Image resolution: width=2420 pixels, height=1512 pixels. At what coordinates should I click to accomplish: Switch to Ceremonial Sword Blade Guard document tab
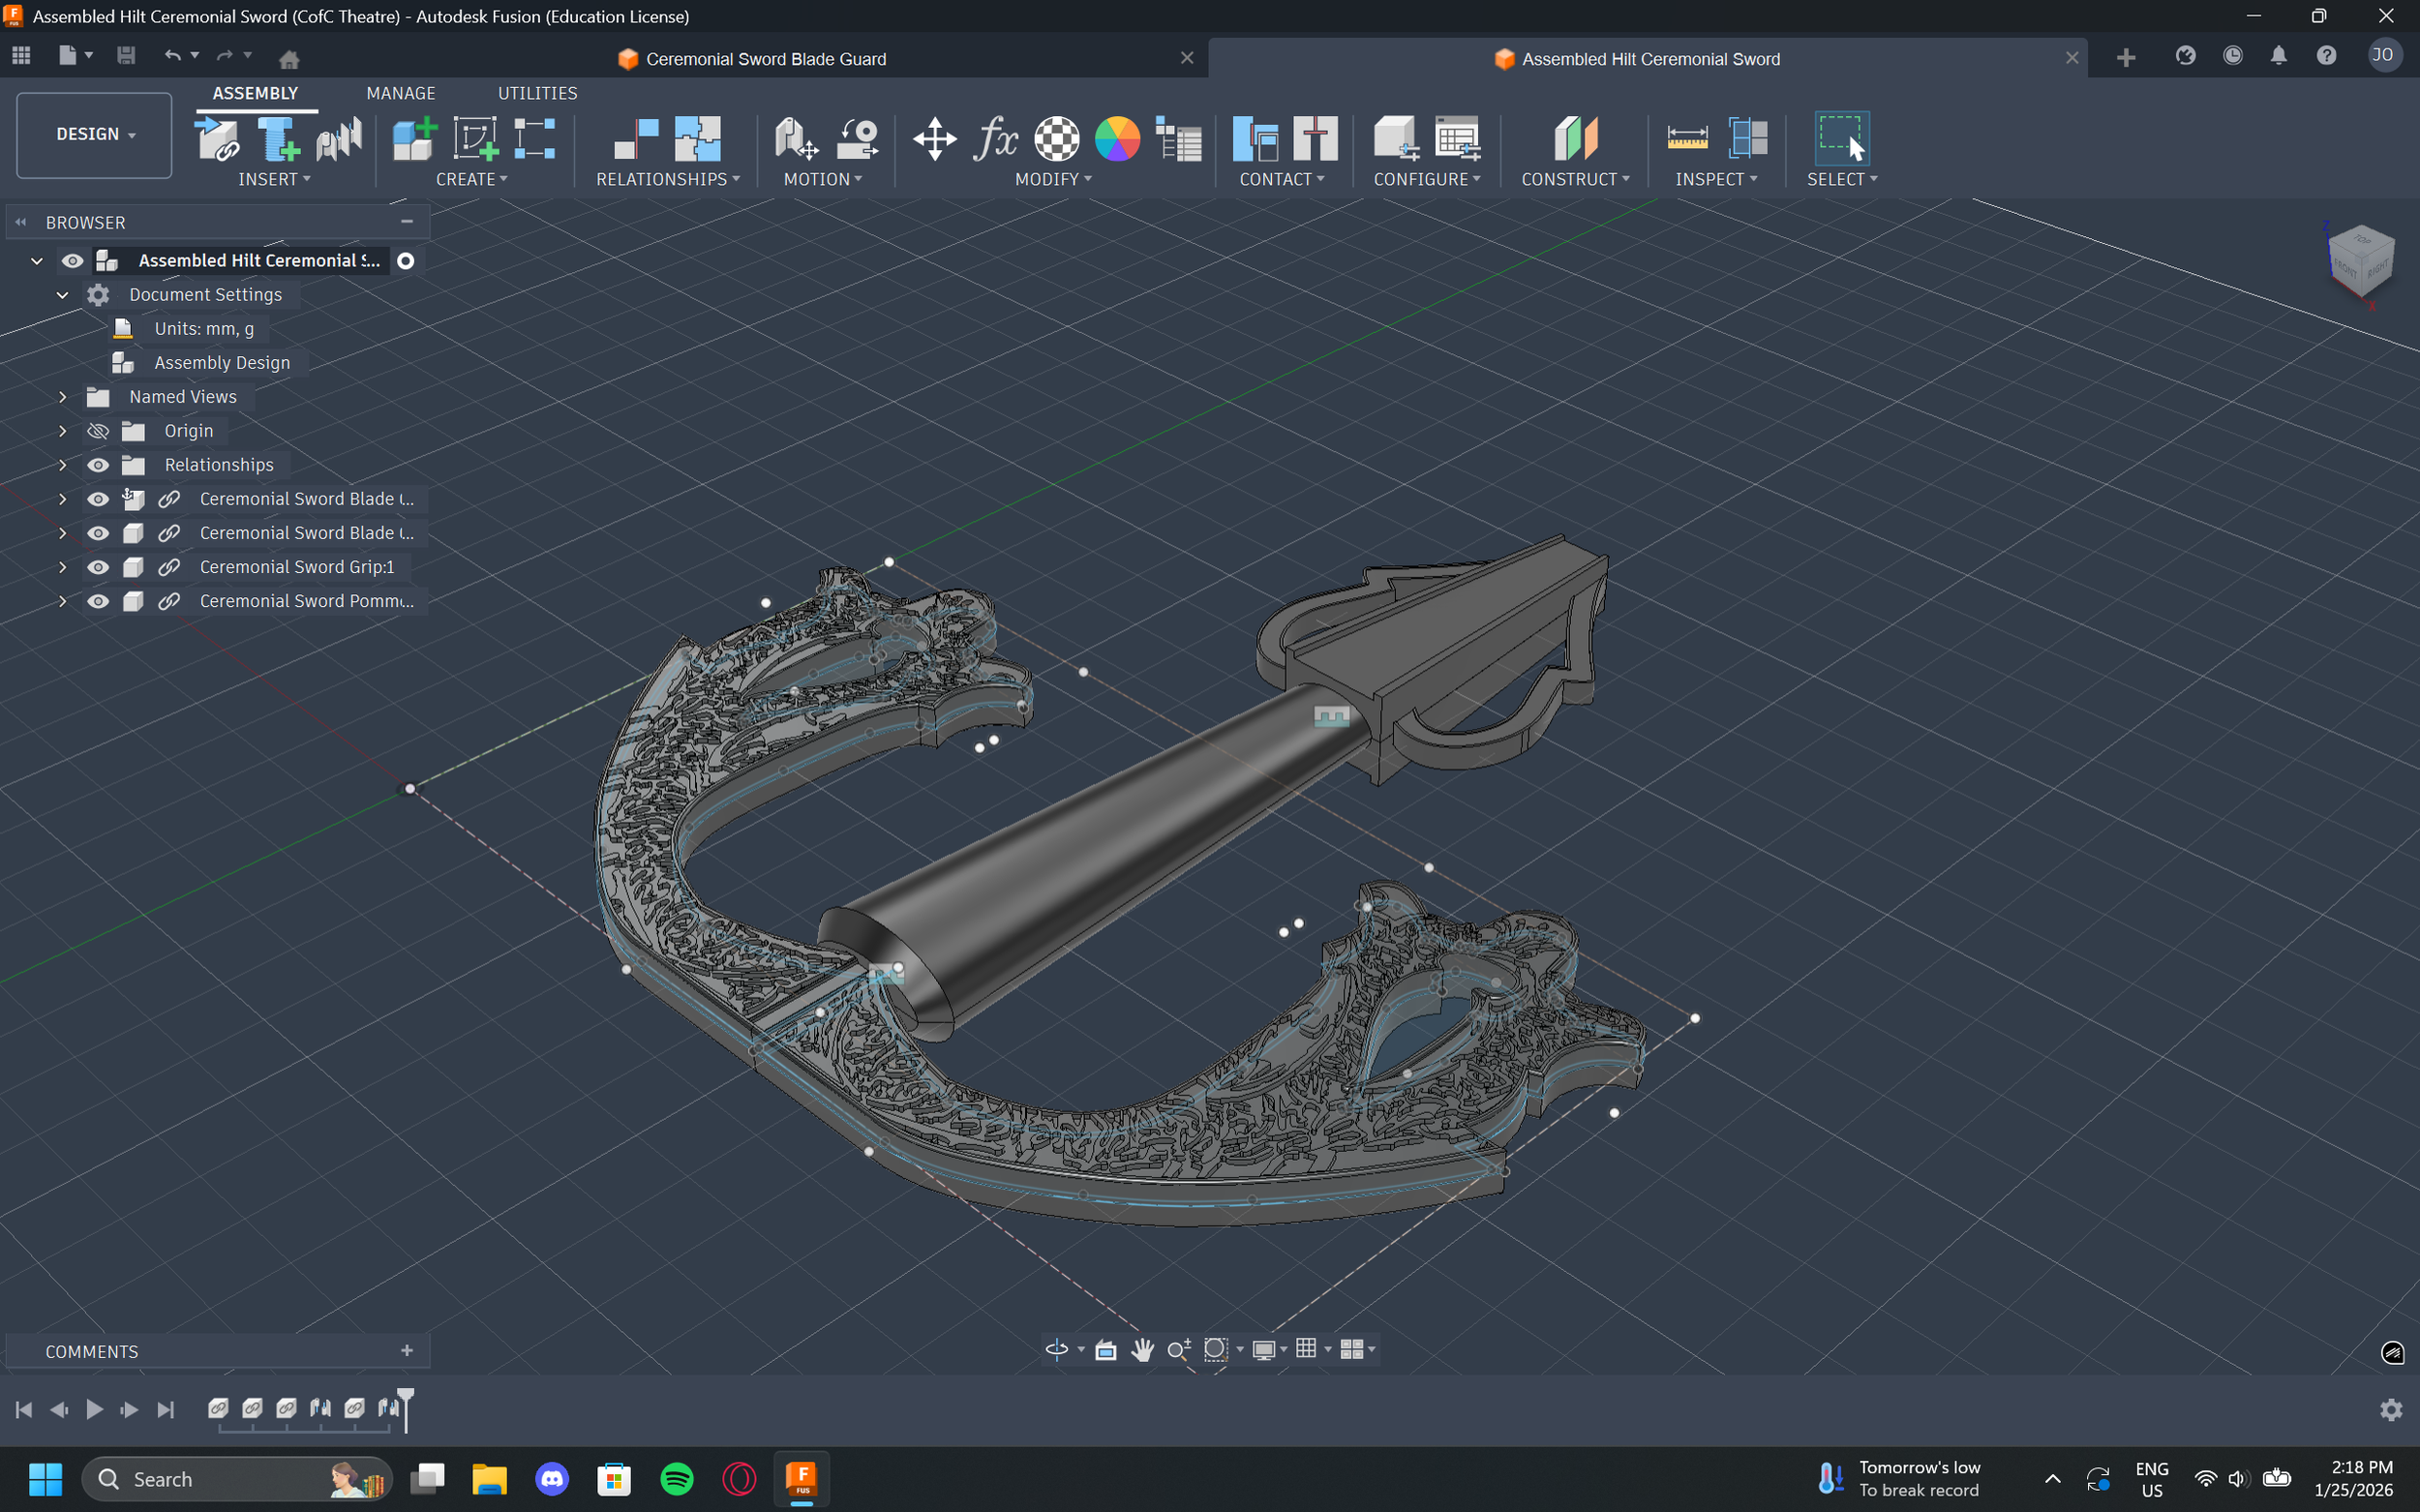click(x=765, y=59)
